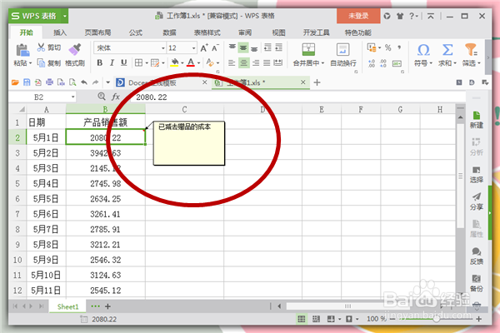The height and width of the screenshot is (333, 500).
Task: Increase font size with A+ icon
Action: click(204, 48)
